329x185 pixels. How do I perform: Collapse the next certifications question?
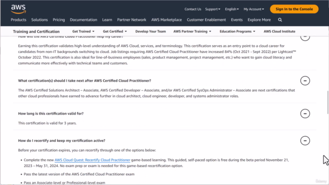pos(305,81)
